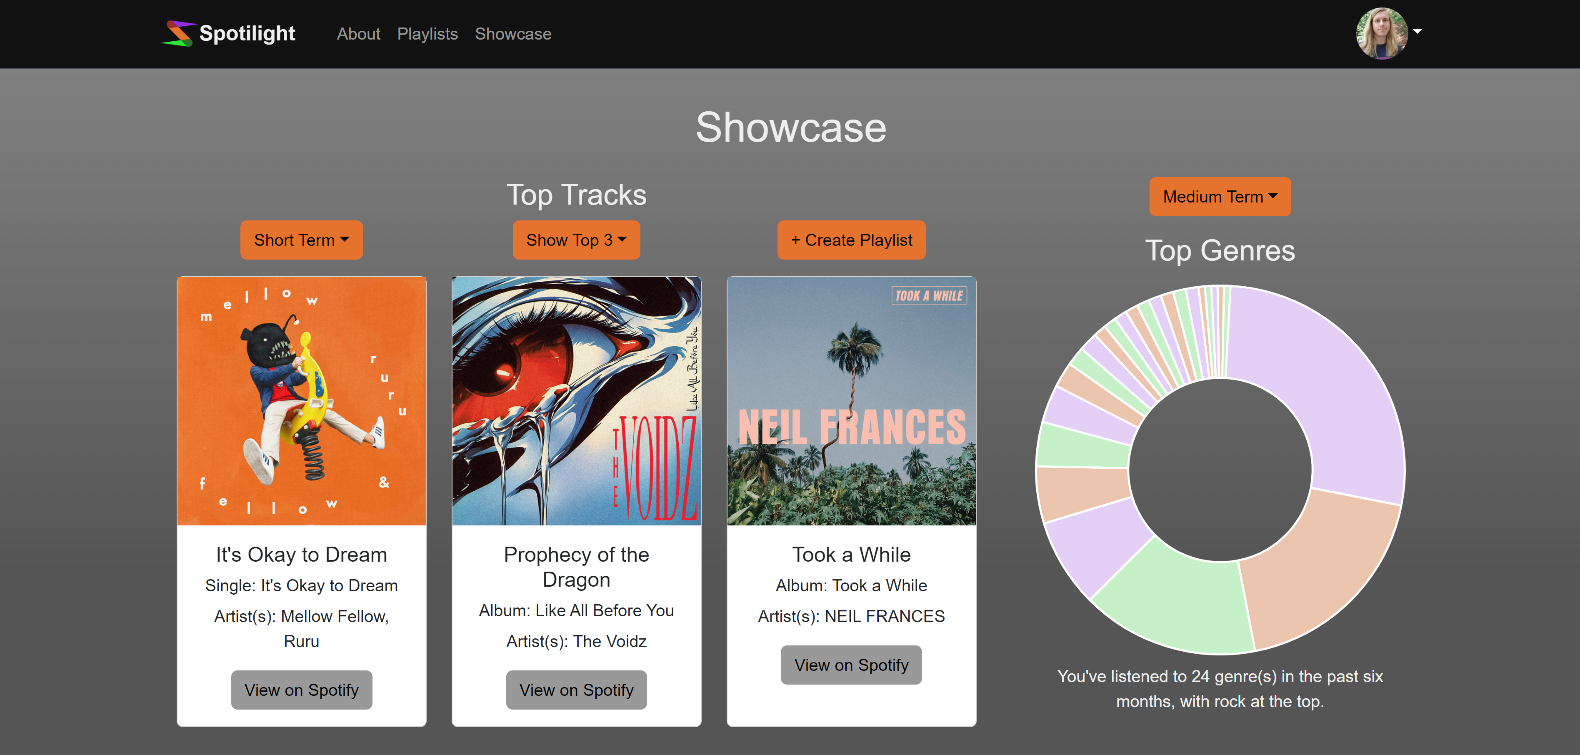Viewport: 1580px width, 755px height.
Task: Click the 24 genre(s) summary text
Action: pos(1219,689)
